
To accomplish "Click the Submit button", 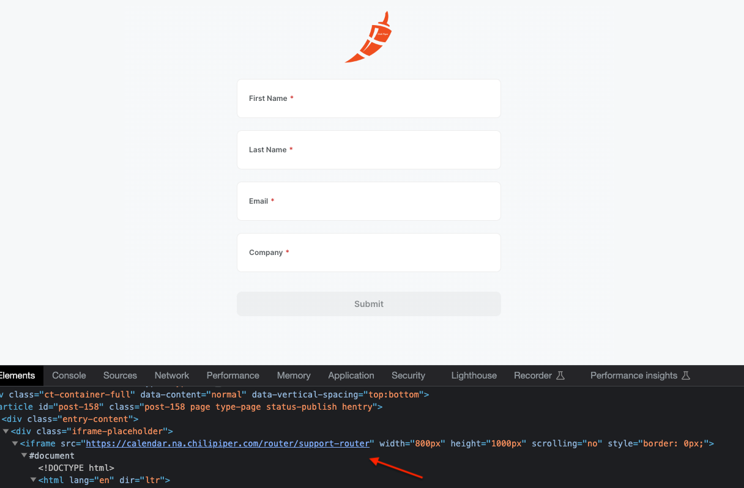I will (x=369, y=304).
